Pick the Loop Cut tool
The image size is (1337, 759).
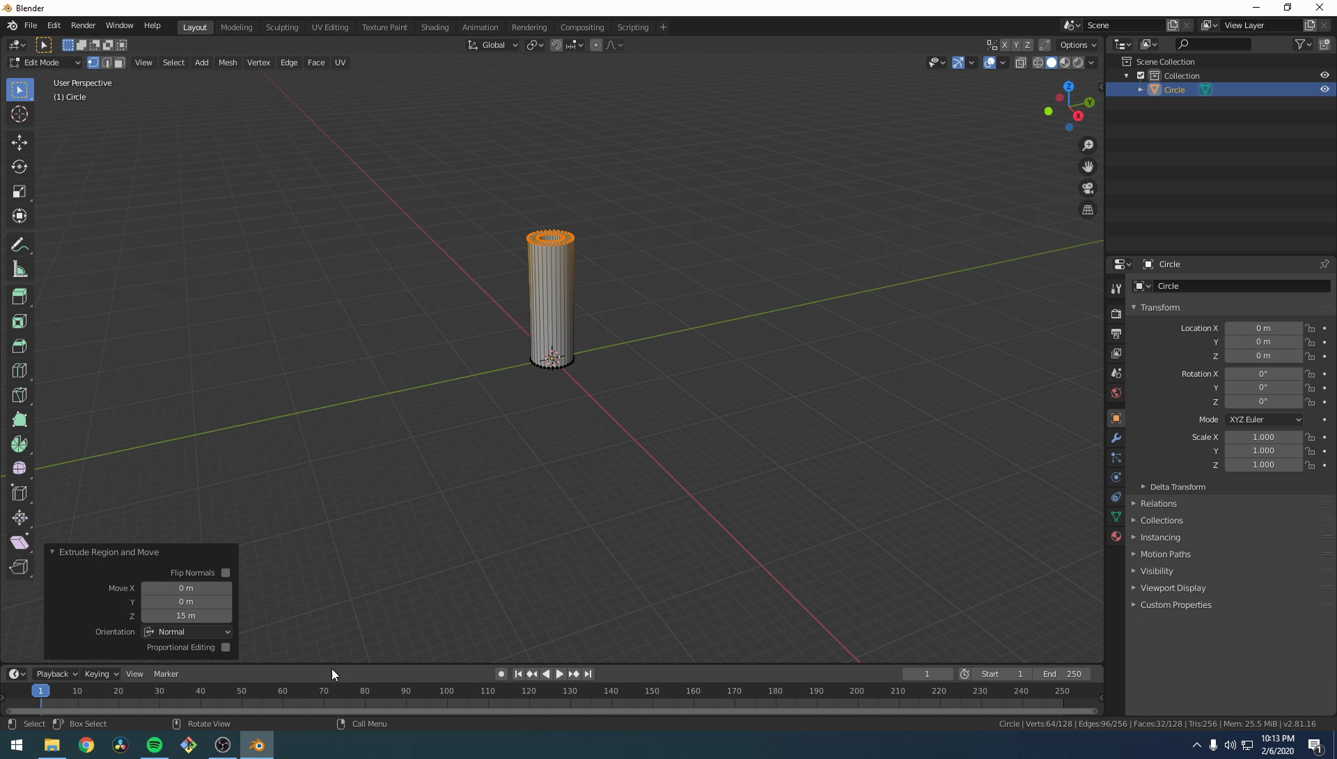point(19,370)
